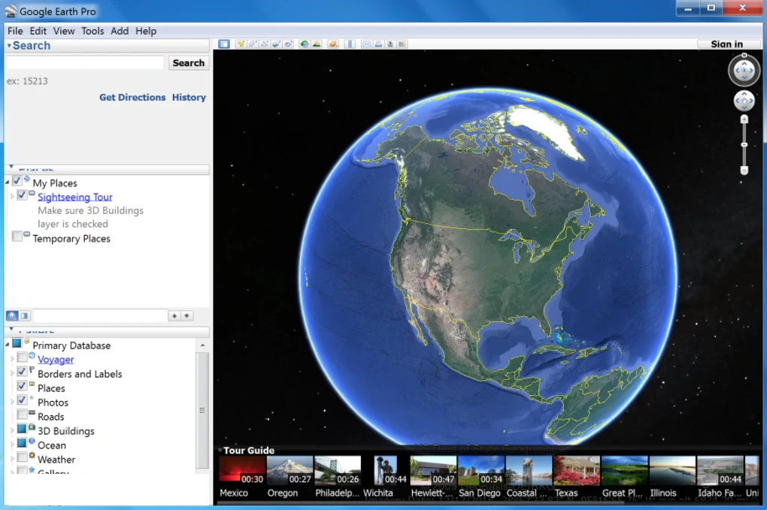Open the search History link

coord(189,97)
